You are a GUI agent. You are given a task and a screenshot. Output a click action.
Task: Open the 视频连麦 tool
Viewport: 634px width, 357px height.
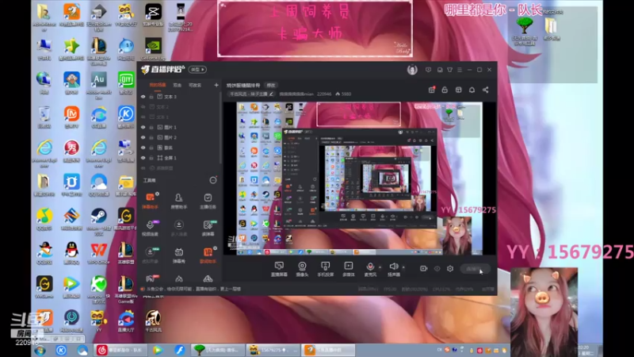pyautogui.click(x=150, y=228)
